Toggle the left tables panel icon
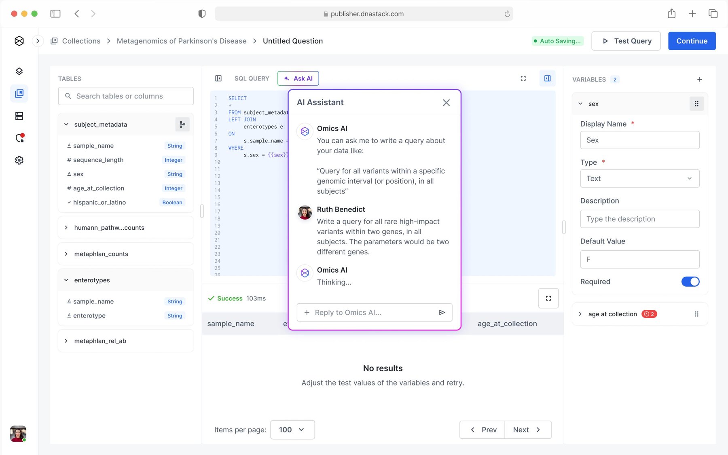Screen dimensions: 728x455 [x=218, y=78]
